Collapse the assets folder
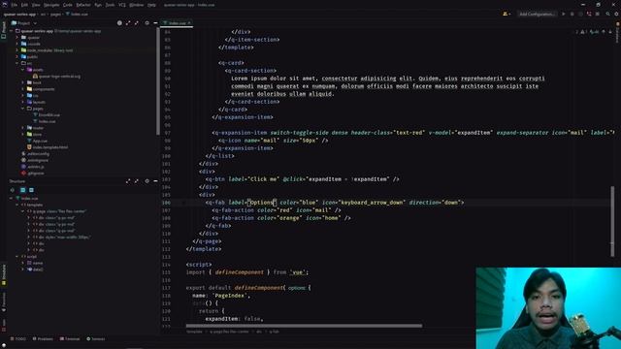Screen dimensions: 621x349 (23, 70)
